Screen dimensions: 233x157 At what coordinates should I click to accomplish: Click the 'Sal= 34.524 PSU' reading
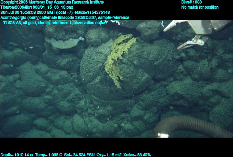pyautogui.click(x=79, y=155)
